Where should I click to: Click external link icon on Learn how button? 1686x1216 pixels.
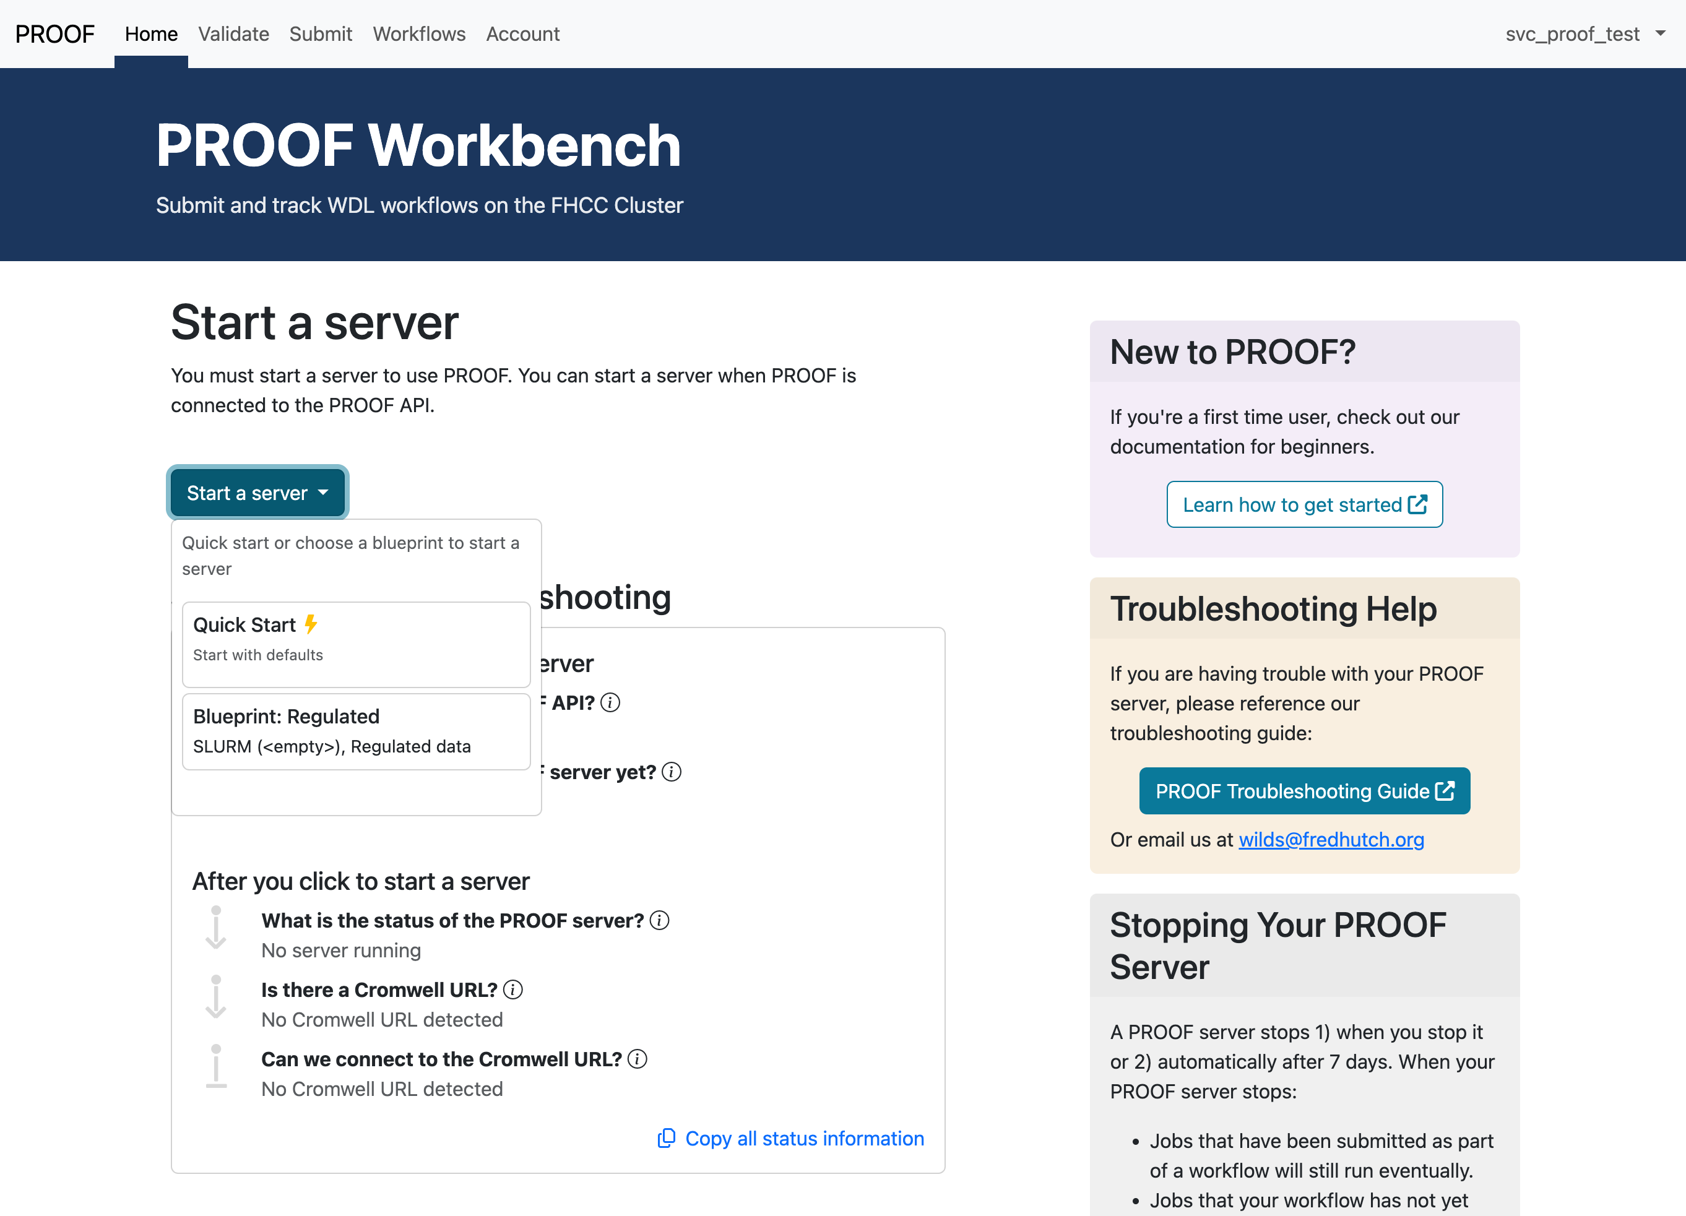click(1417, 505)
